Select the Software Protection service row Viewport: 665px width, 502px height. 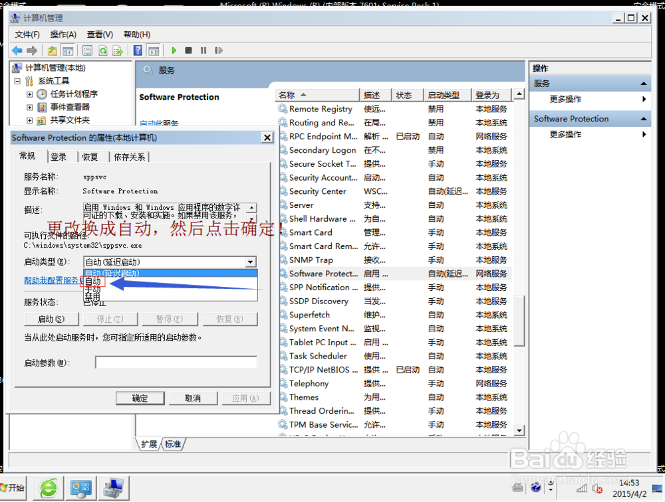318,273
